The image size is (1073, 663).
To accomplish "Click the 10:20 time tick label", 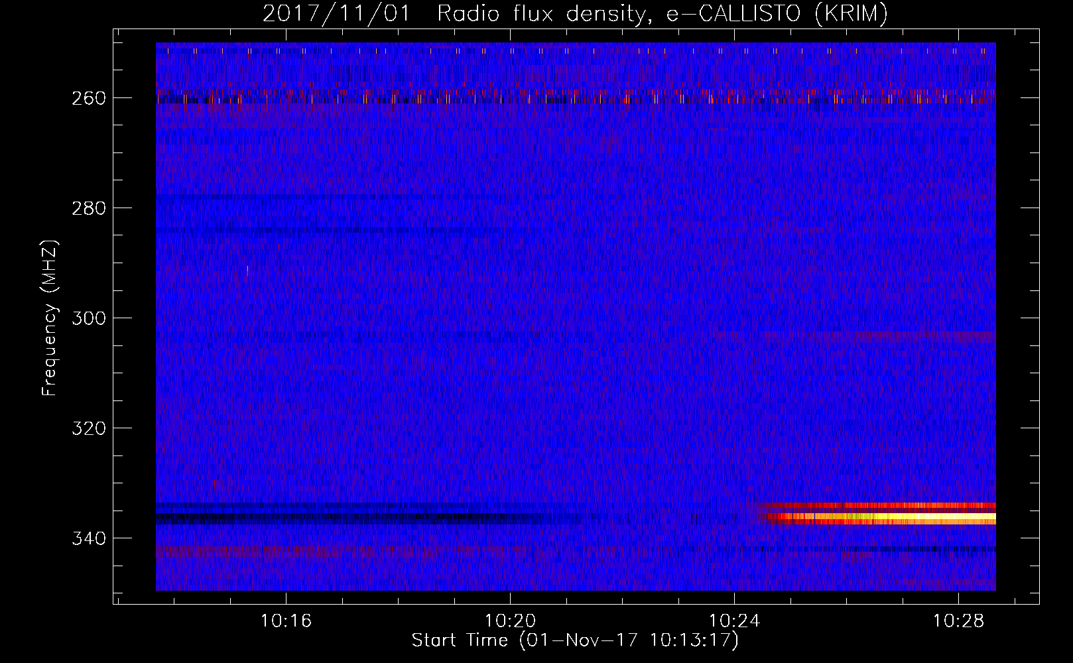I will click(x=510, y=621).
